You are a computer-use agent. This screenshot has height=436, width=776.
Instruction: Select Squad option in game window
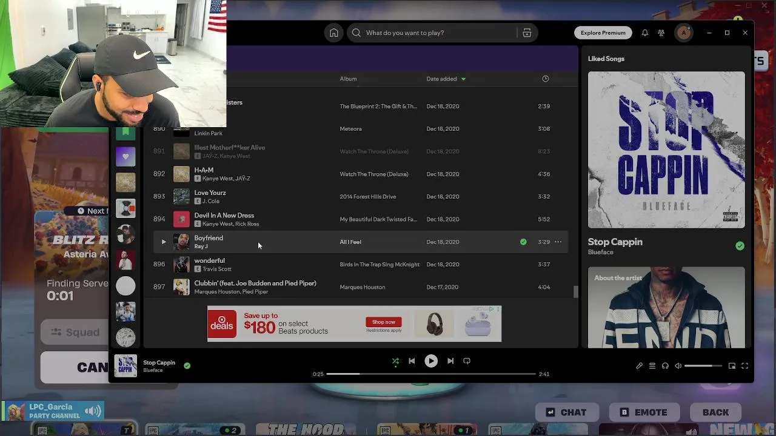(75, 332)
